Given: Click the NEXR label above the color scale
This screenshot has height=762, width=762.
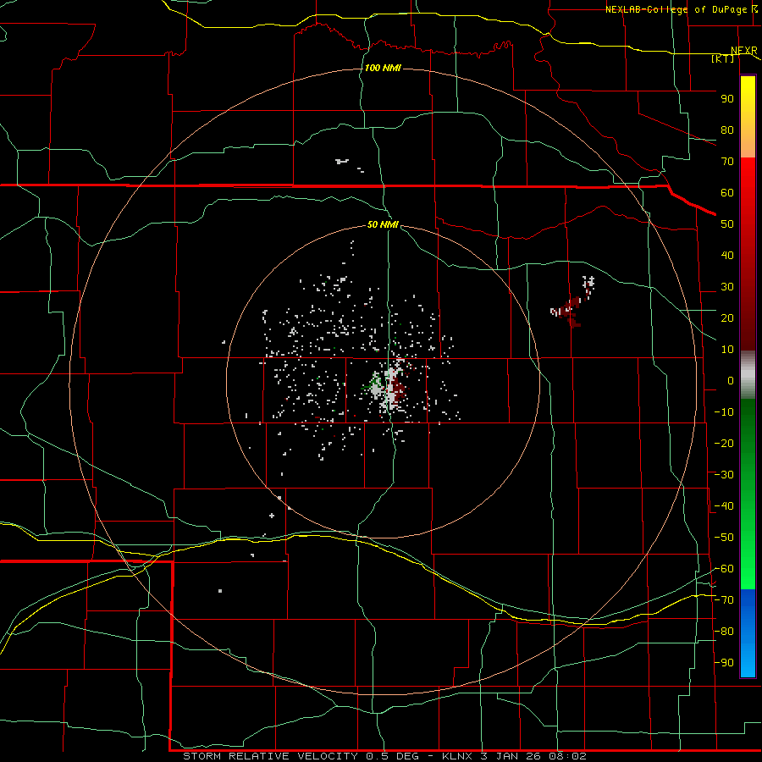Looking at the screenshot, I should coord(744,51).
